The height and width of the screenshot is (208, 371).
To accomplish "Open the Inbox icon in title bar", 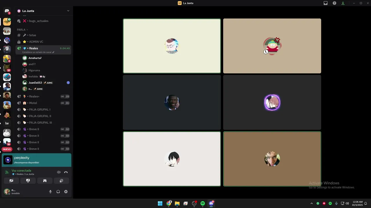I will coord(325,3).
